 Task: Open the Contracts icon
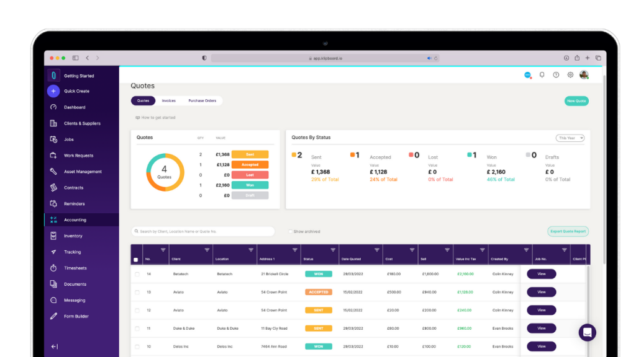pos(53,187)
